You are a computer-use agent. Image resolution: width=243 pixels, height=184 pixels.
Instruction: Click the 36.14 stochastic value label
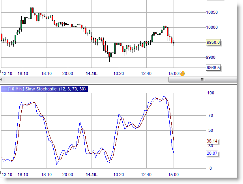tap(212, 141)
